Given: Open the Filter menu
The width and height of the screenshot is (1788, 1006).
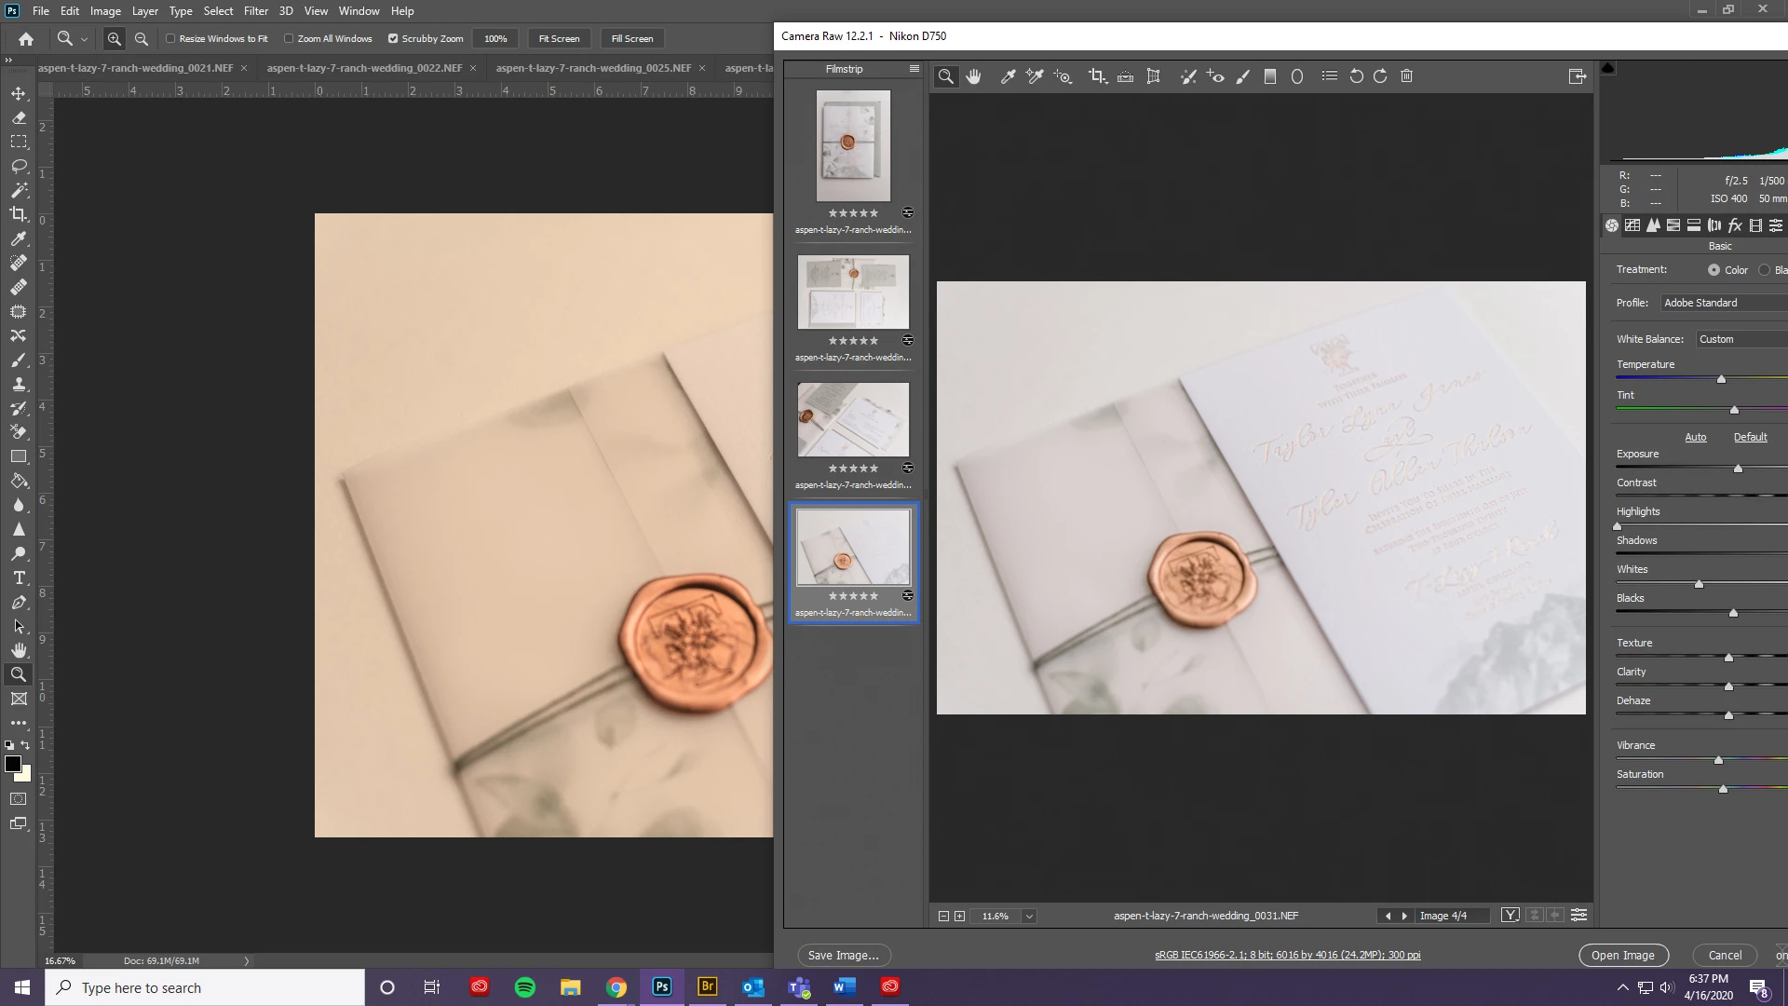Looking at the screenshot, I should click(255, 11).
